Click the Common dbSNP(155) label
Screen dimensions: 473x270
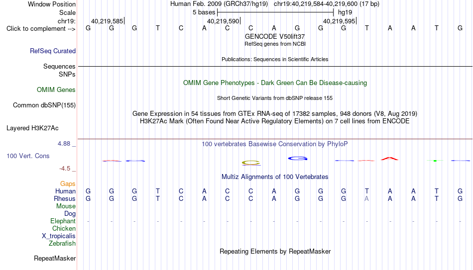pos(44,105)
